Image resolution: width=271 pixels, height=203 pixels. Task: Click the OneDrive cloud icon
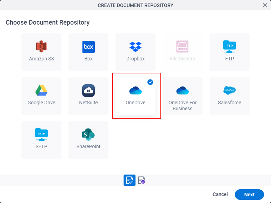pyautogui.click(x=135, y=90)
